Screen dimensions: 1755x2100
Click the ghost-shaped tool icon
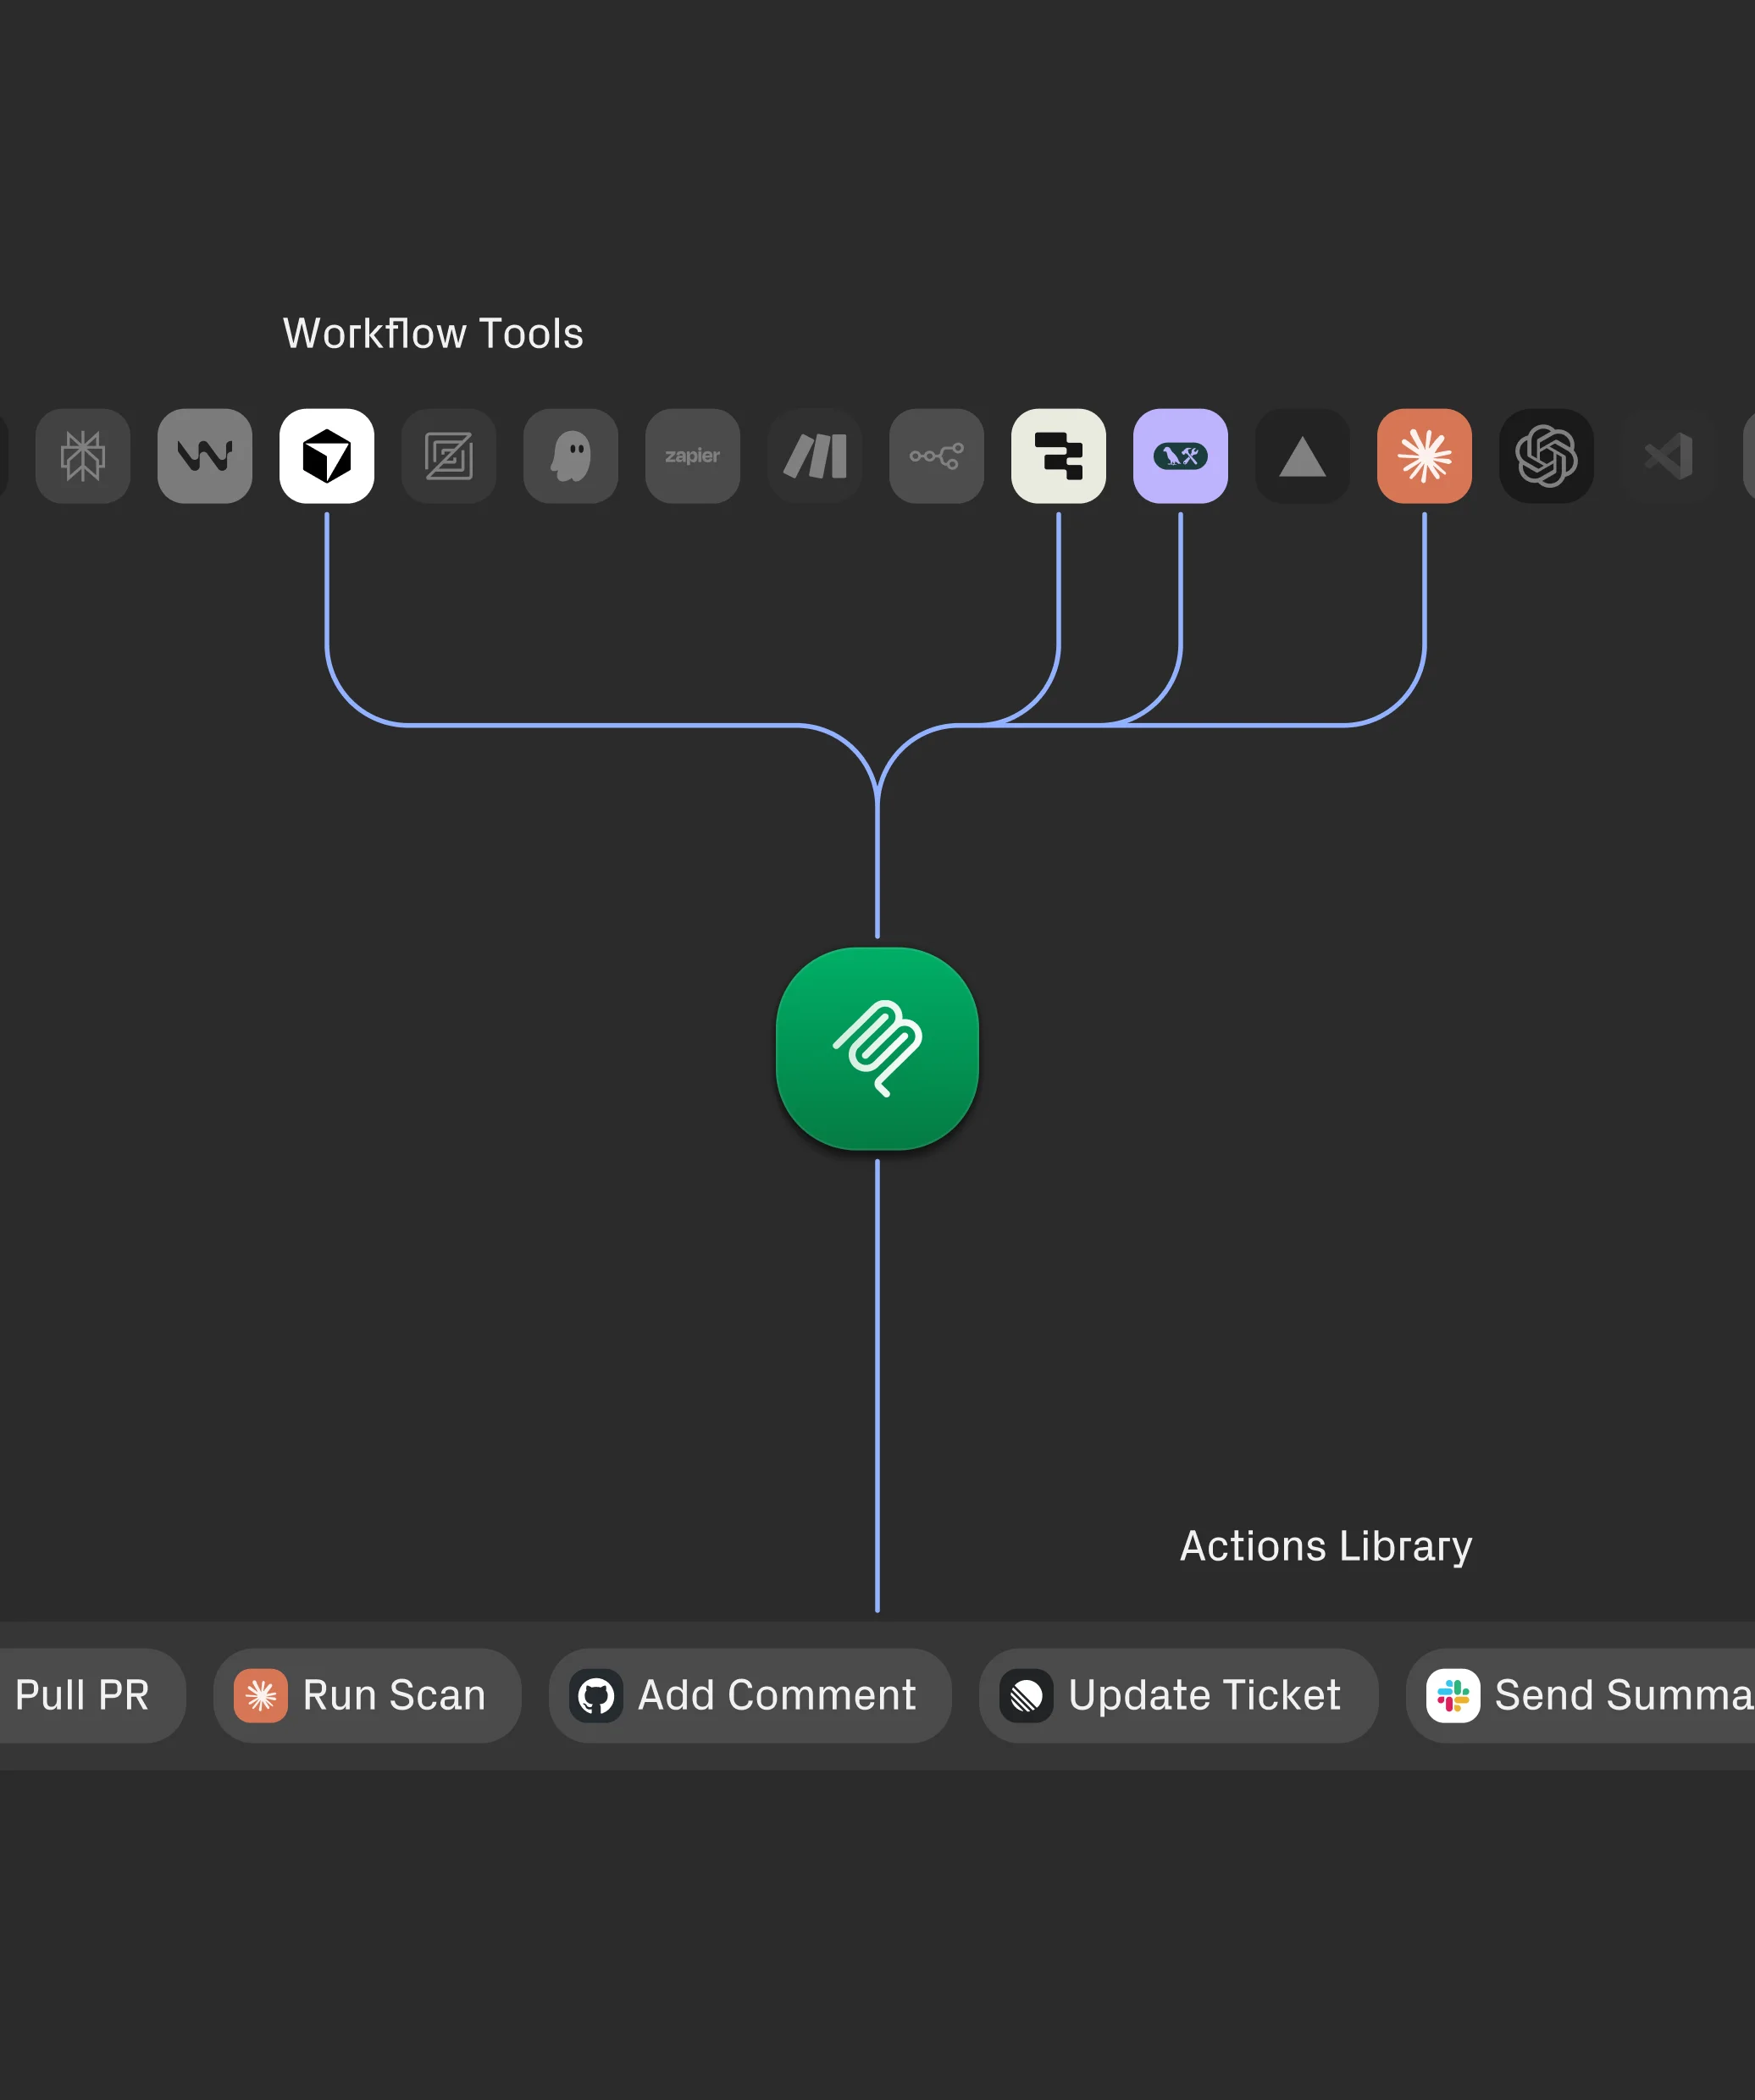[x=570, y=456]
